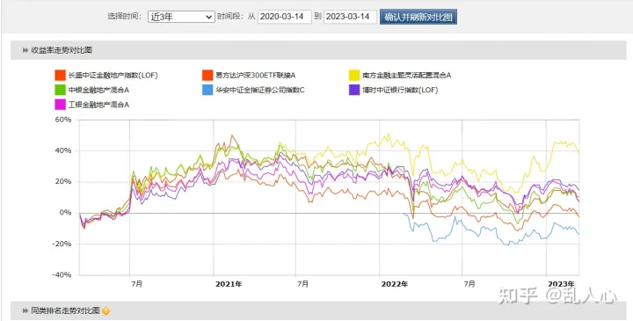633x321 pixels.
Task: Click the 华安中证全指证券公司指数C legend label
Action: pyautogui.click(x=260, y=91)
